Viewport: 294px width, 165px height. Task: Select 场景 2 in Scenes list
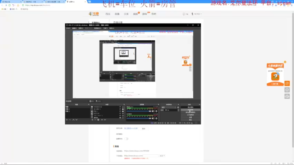coord(68,109)
